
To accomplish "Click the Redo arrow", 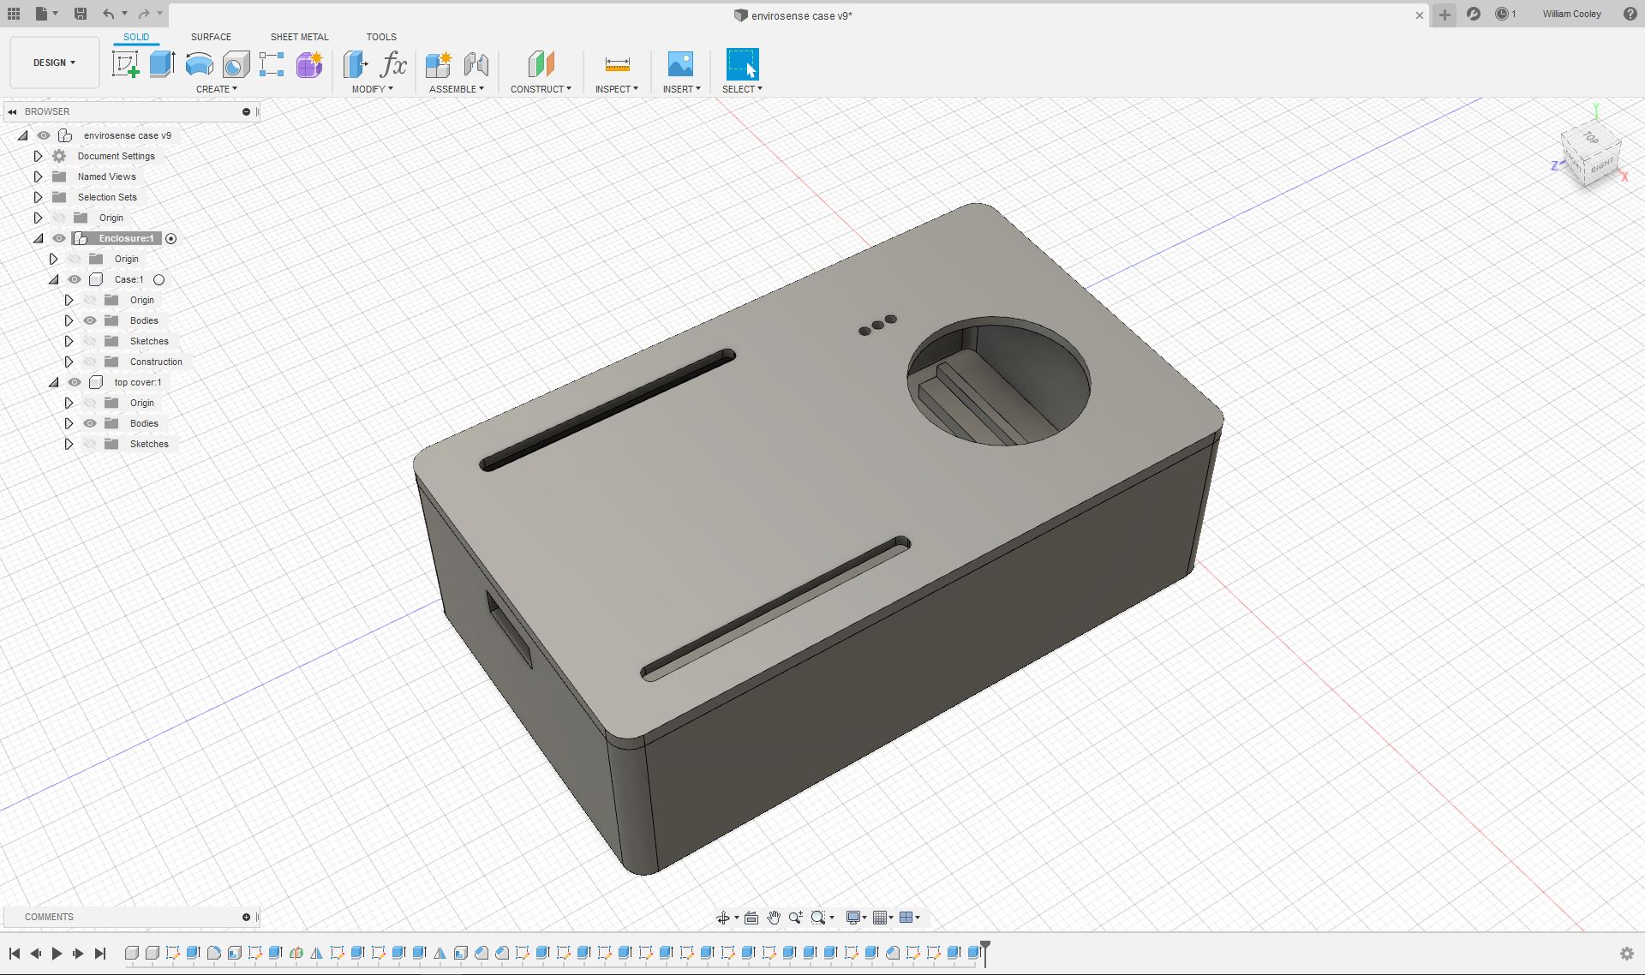I will 144,14.
